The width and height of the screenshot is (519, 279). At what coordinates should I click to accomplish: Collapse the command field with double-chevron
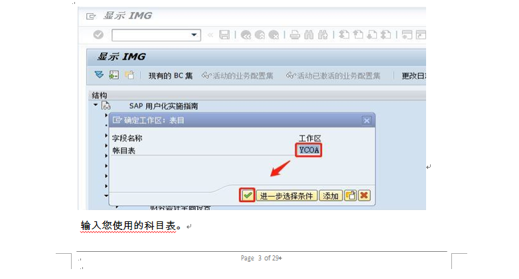210,34
